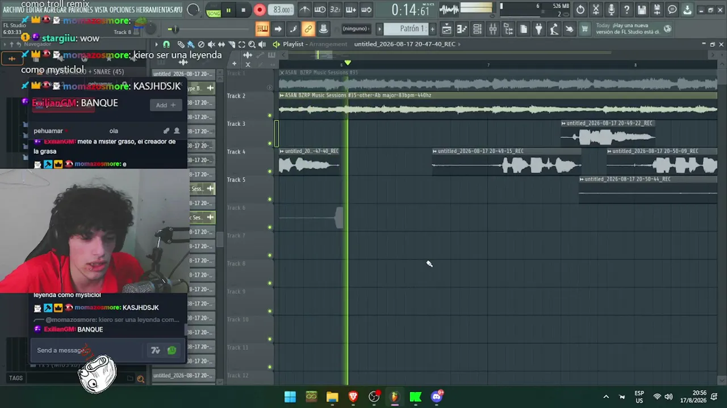
Task: Open the Mixer window icon
Action: [493, 29]
